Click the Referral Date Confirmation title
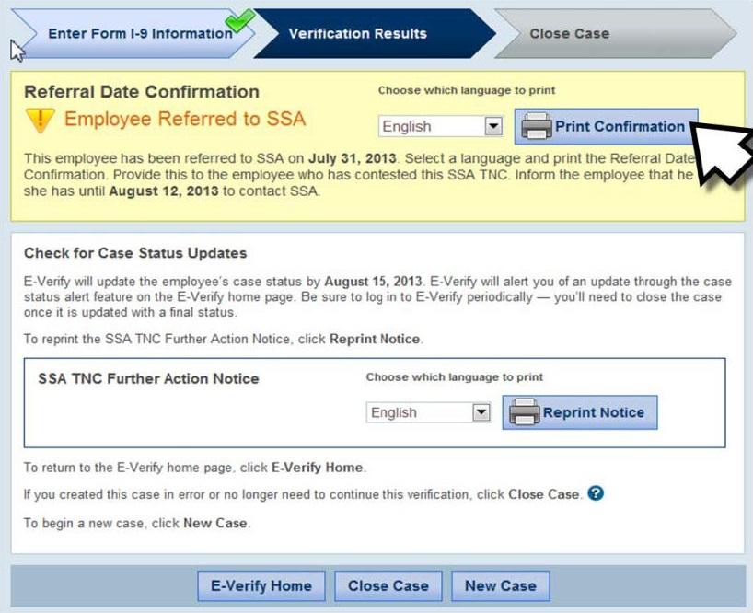753x613 pixels. (142, 92)
